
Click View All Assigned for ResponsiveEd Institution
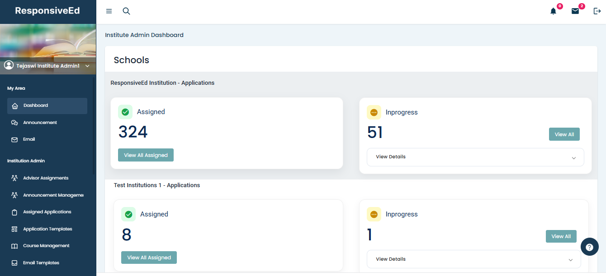[146, 155]
